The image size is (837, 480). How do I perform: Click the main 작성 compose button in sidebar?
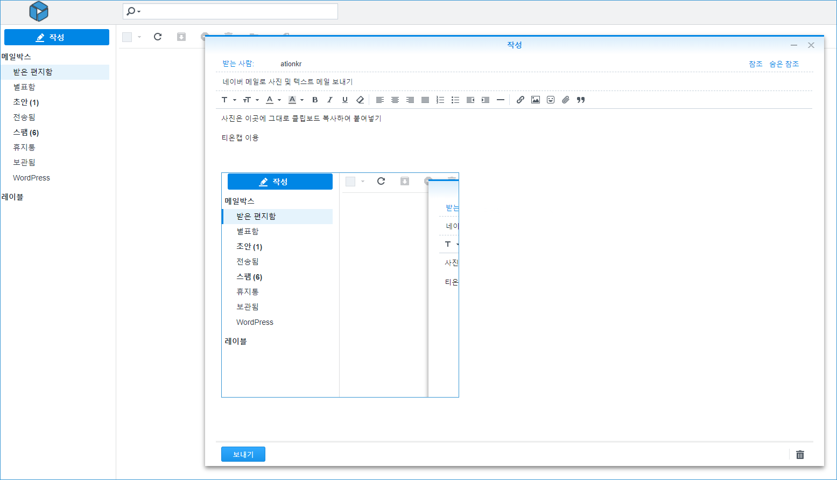57,37
